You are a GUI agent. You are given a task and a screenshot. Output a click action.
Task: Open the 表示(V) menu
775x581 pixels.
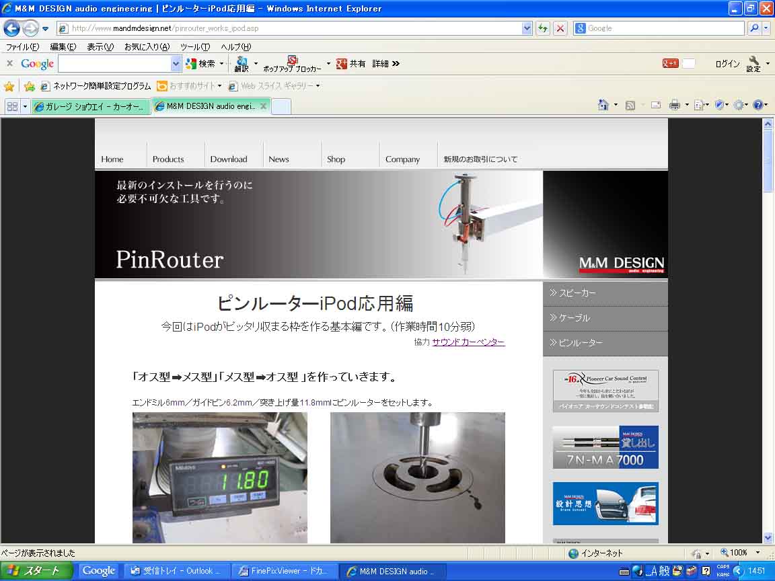(x=100, y=47)
